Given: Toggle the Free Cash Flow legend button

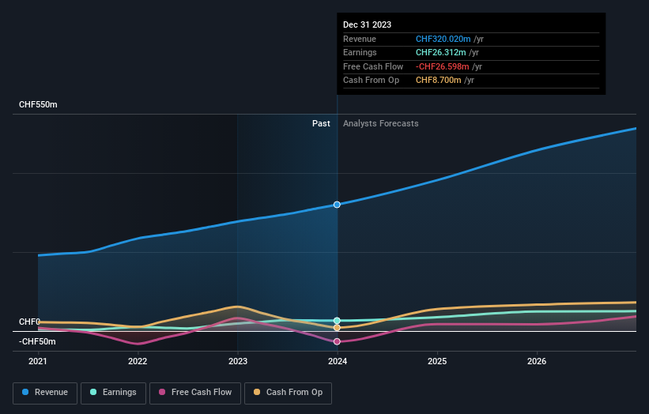Looking at the screenshot, I should point(195,393).
